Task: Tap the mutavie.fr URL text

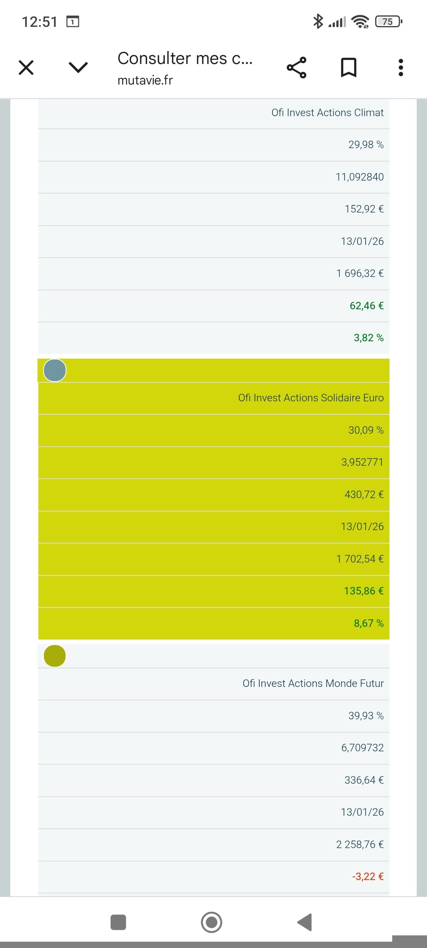Action: click(145, 80)
